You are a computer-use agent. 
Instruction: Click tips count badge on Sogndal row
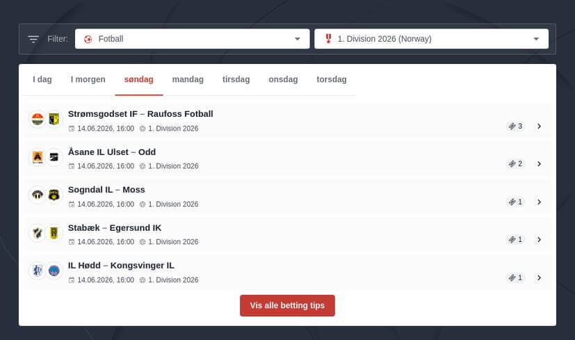(x=515, y=202)
